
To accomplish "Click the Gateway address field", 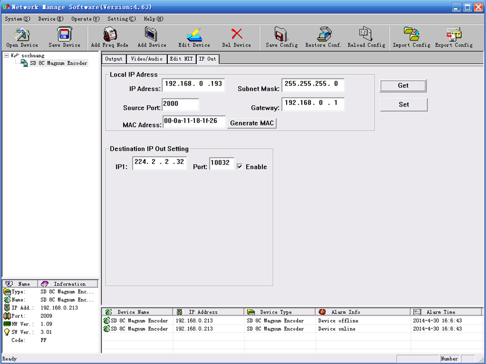I will [x=313, y=104].
